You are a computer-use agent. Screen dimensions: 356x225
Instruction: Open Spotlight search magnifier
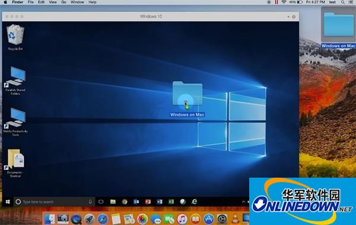pos(342,2)
